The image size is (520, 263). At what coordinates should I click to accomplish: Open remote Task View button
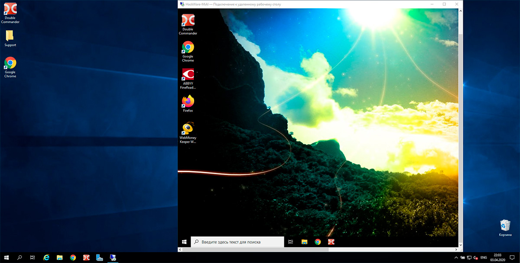(x=290, y=242)
